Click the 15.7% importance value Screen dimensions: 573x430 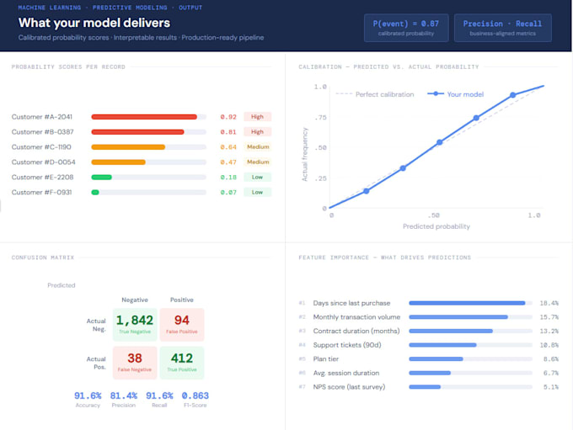click(549, 317)
